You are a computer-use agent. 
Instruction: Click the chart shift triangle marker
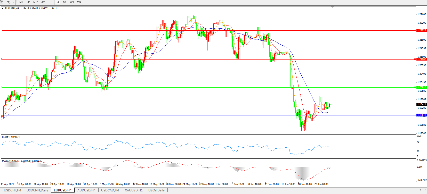tap(332, 7)
